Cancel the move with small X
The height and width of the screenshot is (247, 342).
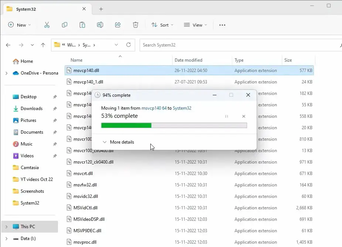point(244,116)
